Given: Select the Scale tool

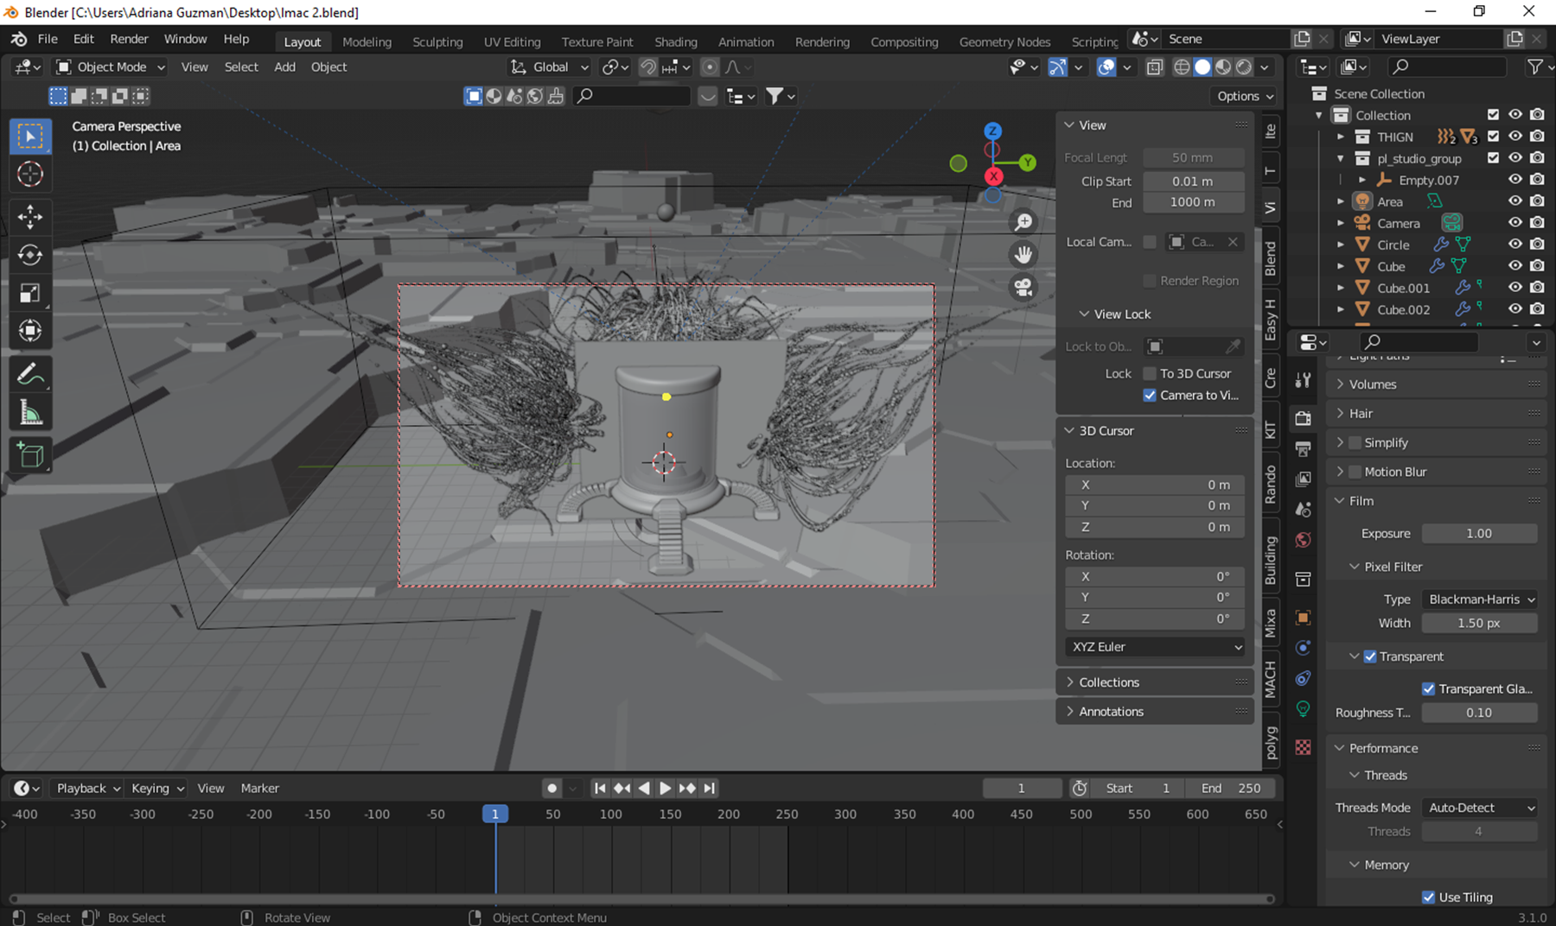Looking at the screenshot, I should tap(30, 293).
